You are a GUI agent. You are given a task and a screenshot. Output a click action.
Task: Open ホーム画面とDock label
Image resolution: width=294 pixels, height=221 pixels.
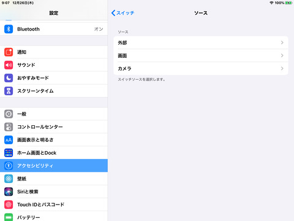coord(37,153)
